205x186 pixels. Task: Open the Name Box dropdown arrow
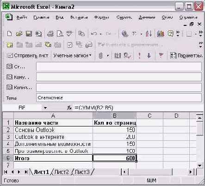[x=45, y=108]
